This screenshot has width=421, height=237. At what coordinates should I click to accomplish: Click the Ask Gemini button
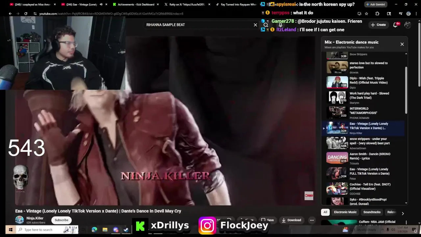point(375,4)
